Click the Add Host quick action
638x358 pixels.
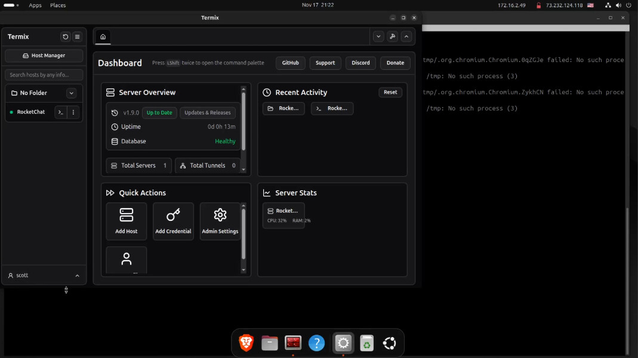127,221
